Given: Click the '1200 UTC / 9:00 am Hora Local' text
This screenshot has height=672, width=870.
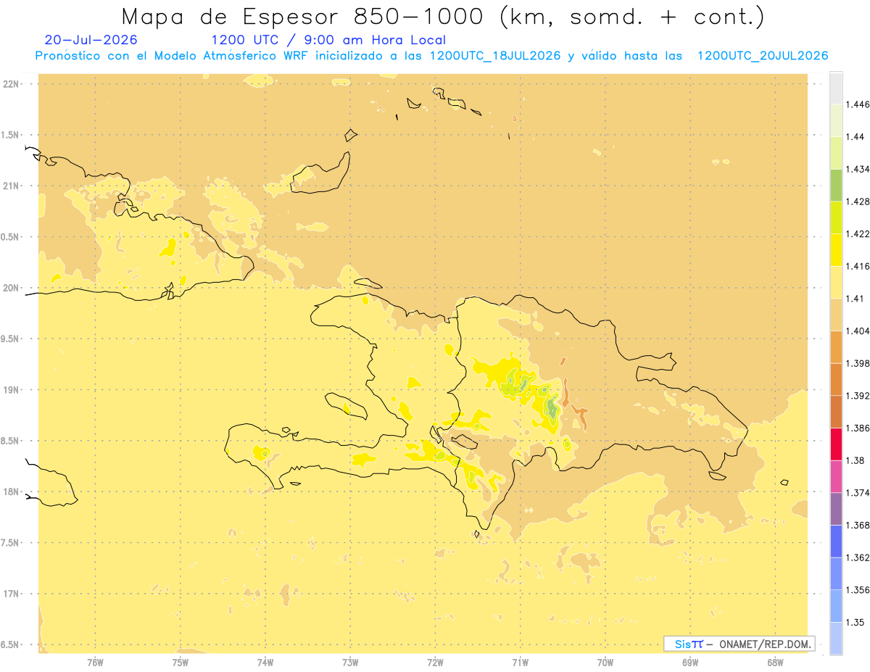Looking at the screenshot, I should [328, 40].
